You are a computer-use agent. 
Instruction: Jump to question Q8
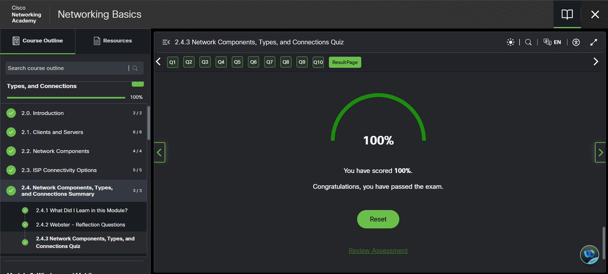pos(286,62)
